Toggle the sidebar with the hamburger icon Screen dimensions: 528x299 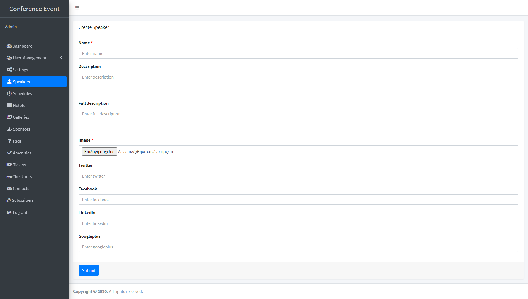click(x=77, y=8)
